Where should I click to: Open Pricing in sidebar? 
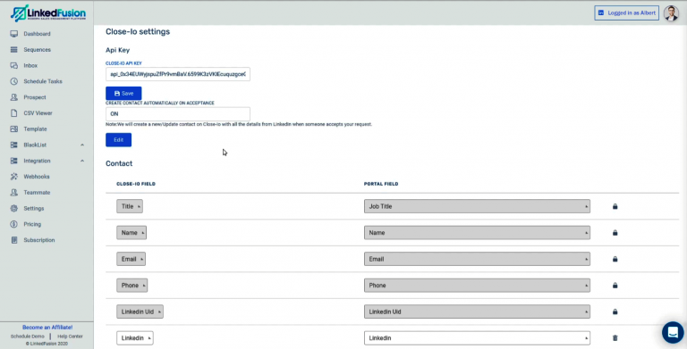click(x=32, y=224)
